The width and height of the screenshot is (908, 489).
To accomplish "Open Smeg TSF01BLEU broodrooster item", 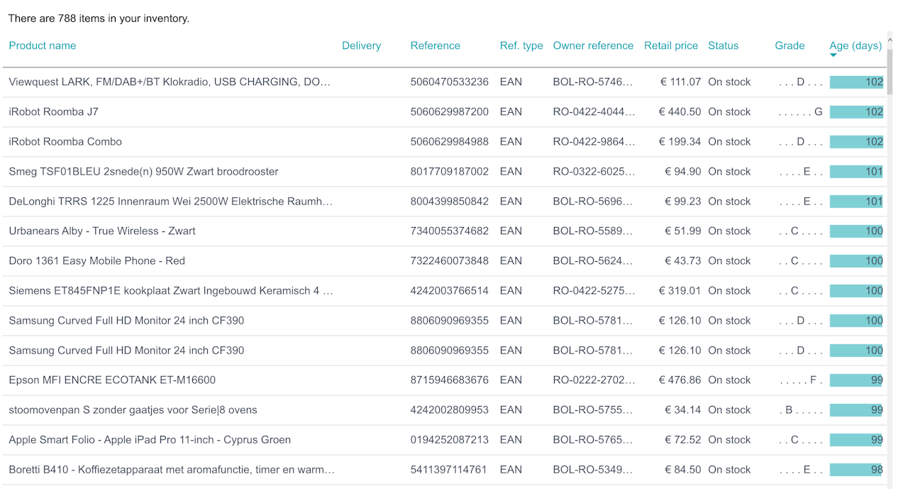I will 445,172.
